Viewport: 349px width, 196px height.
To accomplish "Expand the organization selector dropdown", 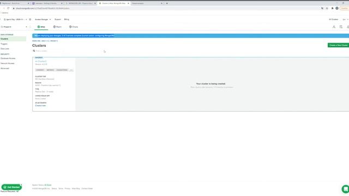I will [15, 20].
